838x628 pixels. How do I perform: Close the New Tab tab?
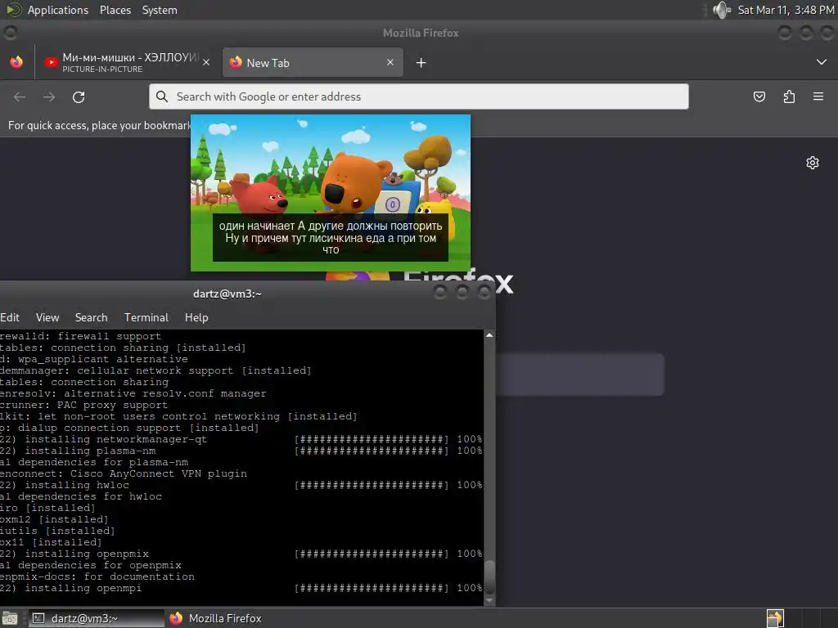[390, 62]
